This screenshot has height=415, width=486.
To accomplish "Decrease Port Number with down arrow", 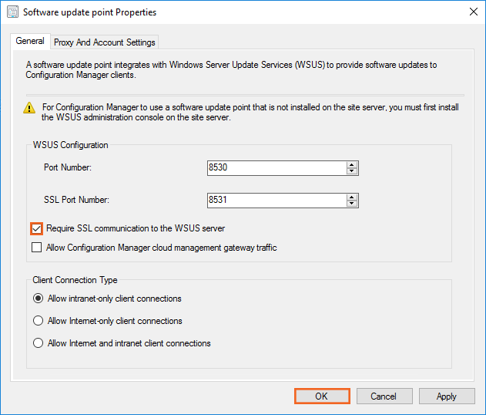I will (352, 172).
